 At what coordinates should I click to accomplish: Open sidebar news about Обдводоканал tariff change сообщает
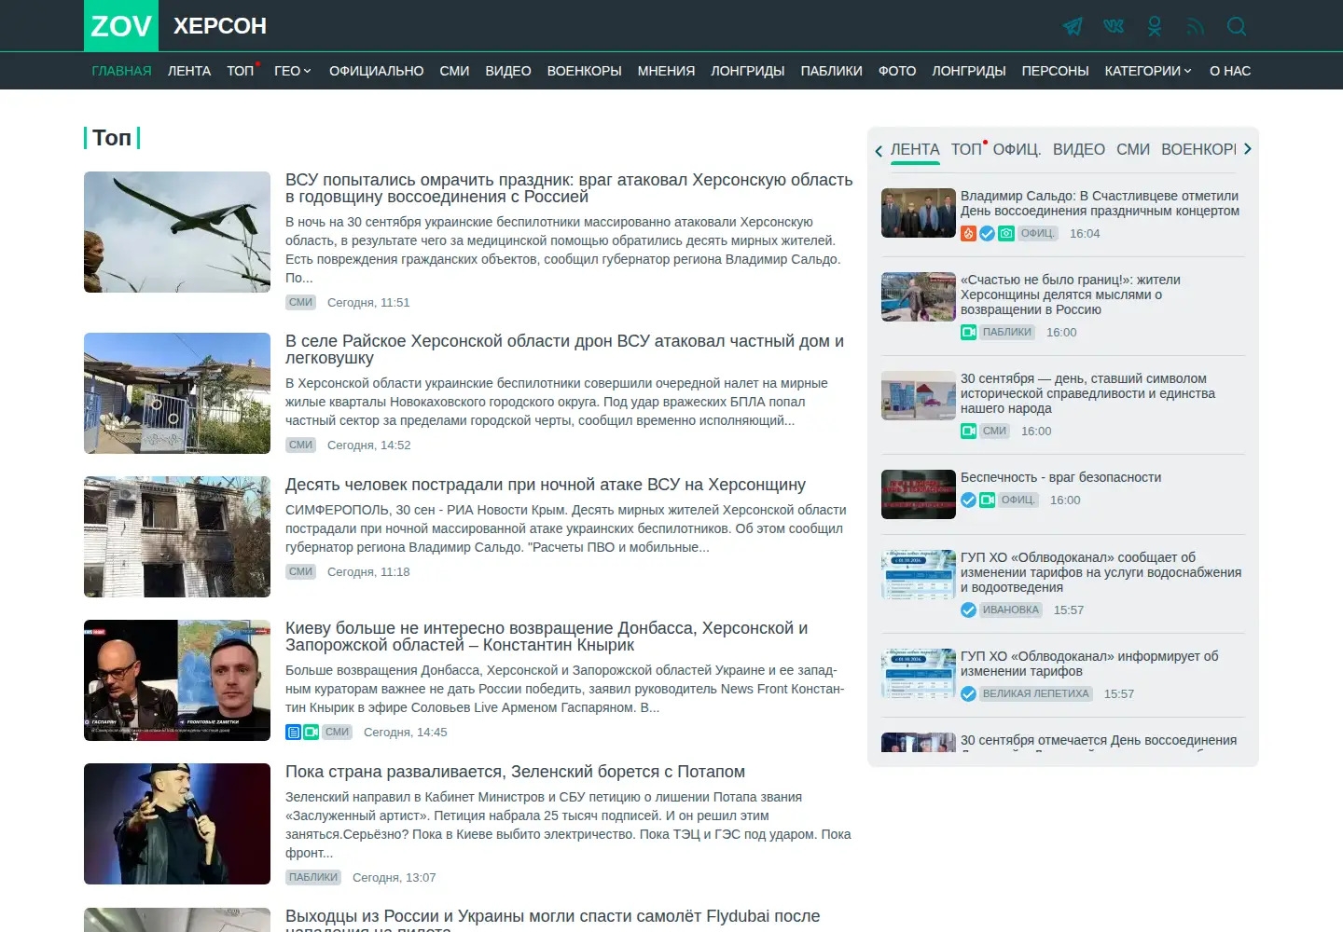[1101, 572]
